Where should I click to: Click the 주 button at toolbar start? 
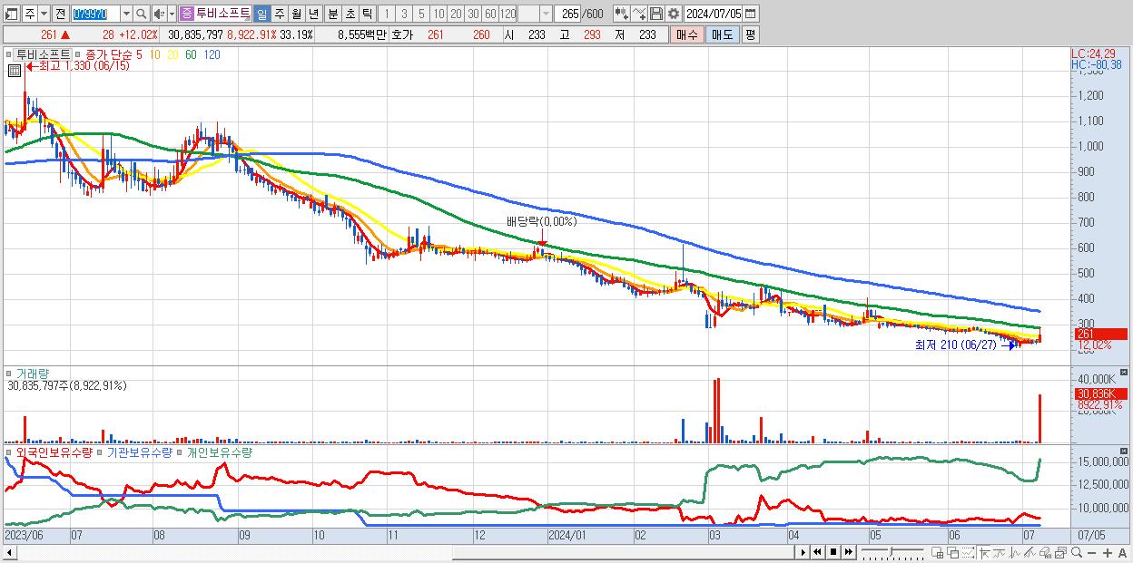(30, 14)
